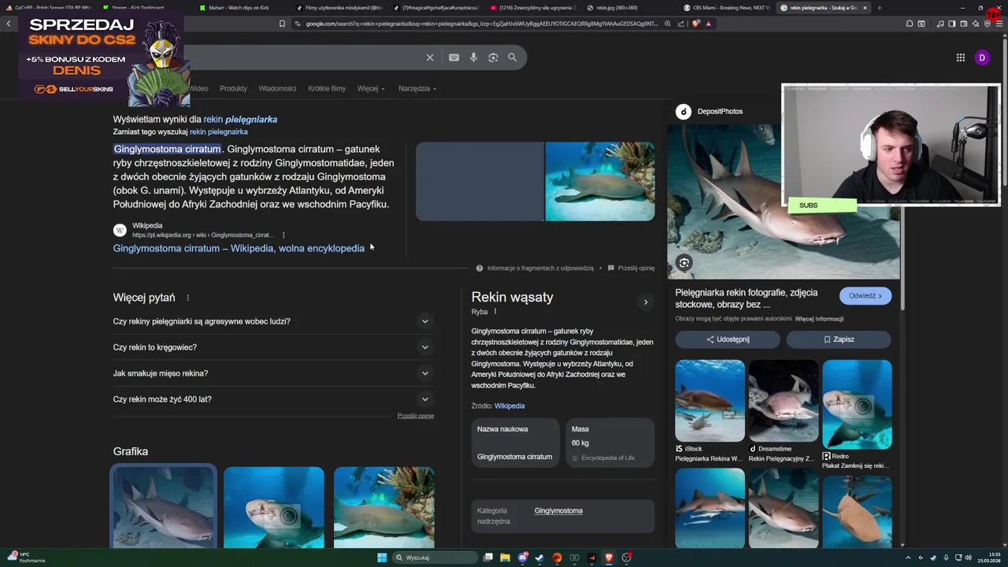Open the OBS Studio taskbar icon
This screenshot has width=1008, height=567.
[626, 558]
